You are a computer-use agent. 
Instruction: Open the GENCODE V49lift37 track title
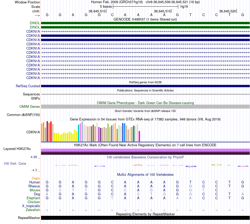coord(145,19)
